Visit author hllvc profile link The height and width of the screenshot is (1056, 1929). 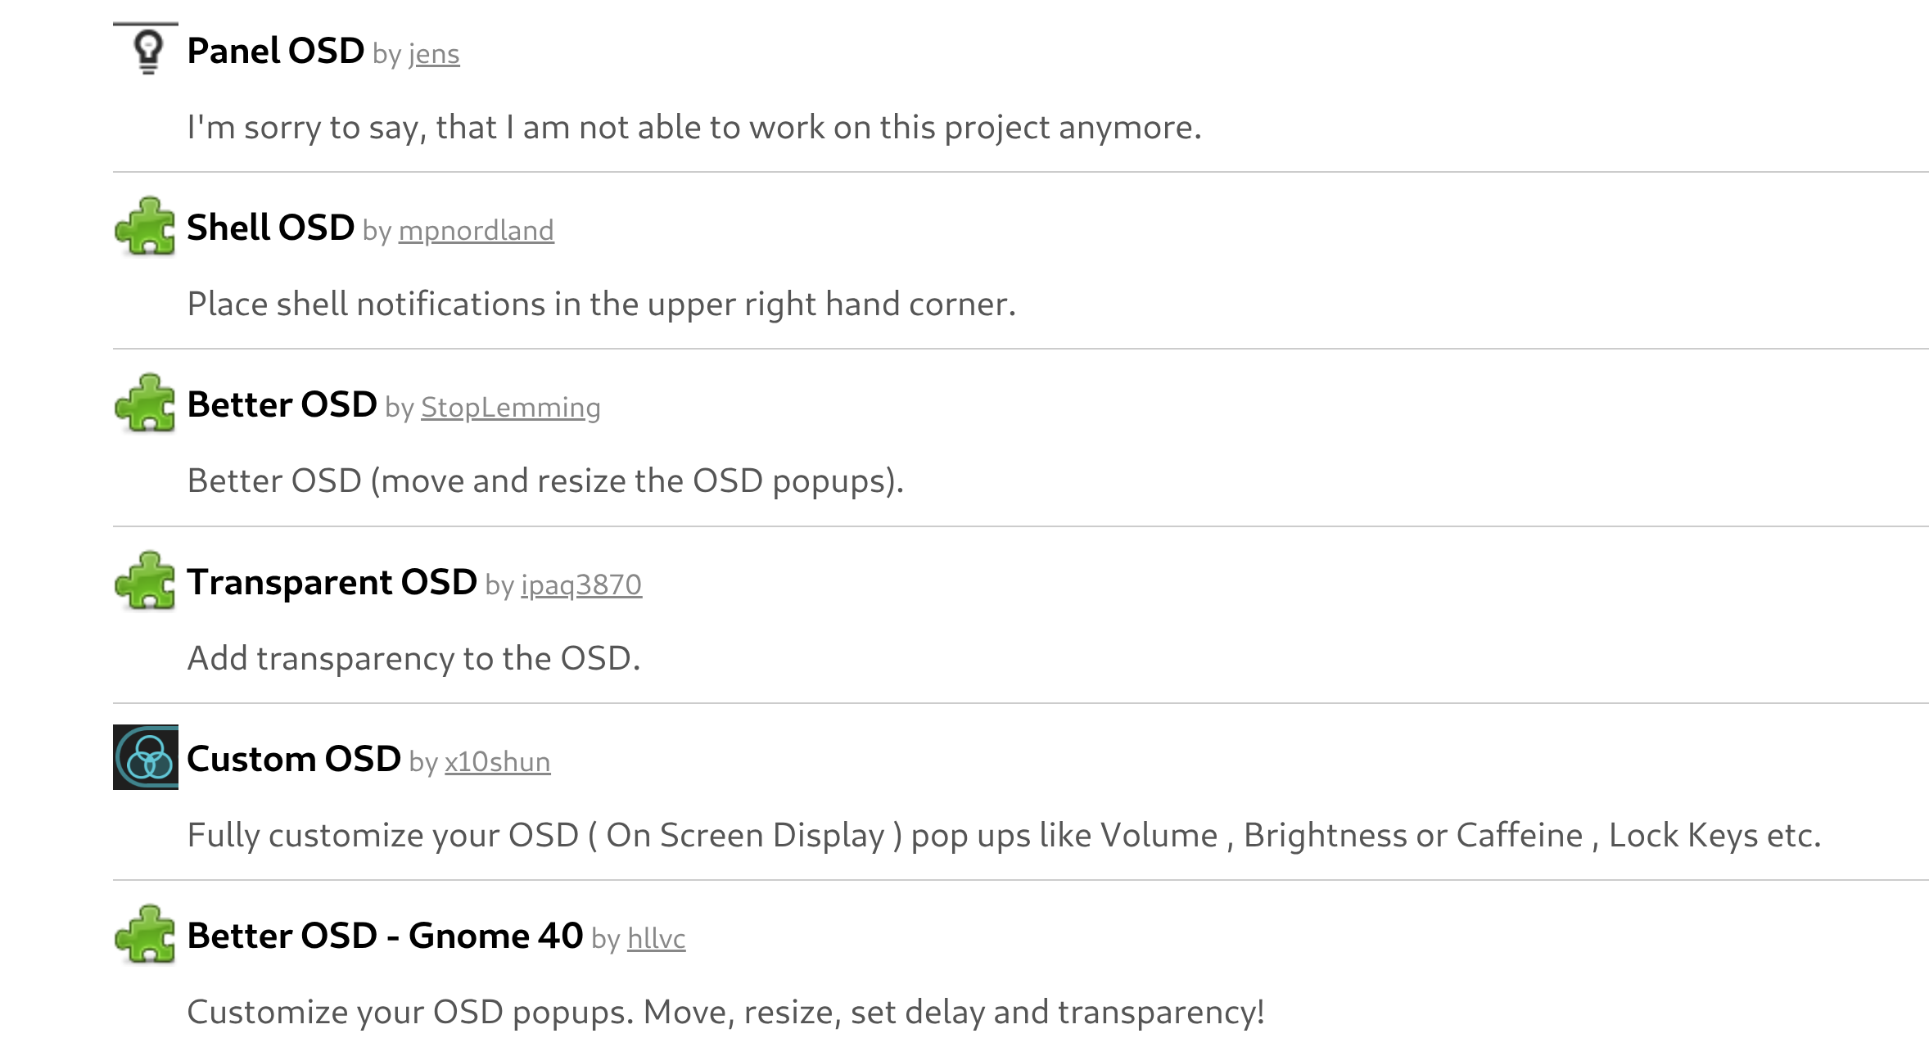point(656,939)
